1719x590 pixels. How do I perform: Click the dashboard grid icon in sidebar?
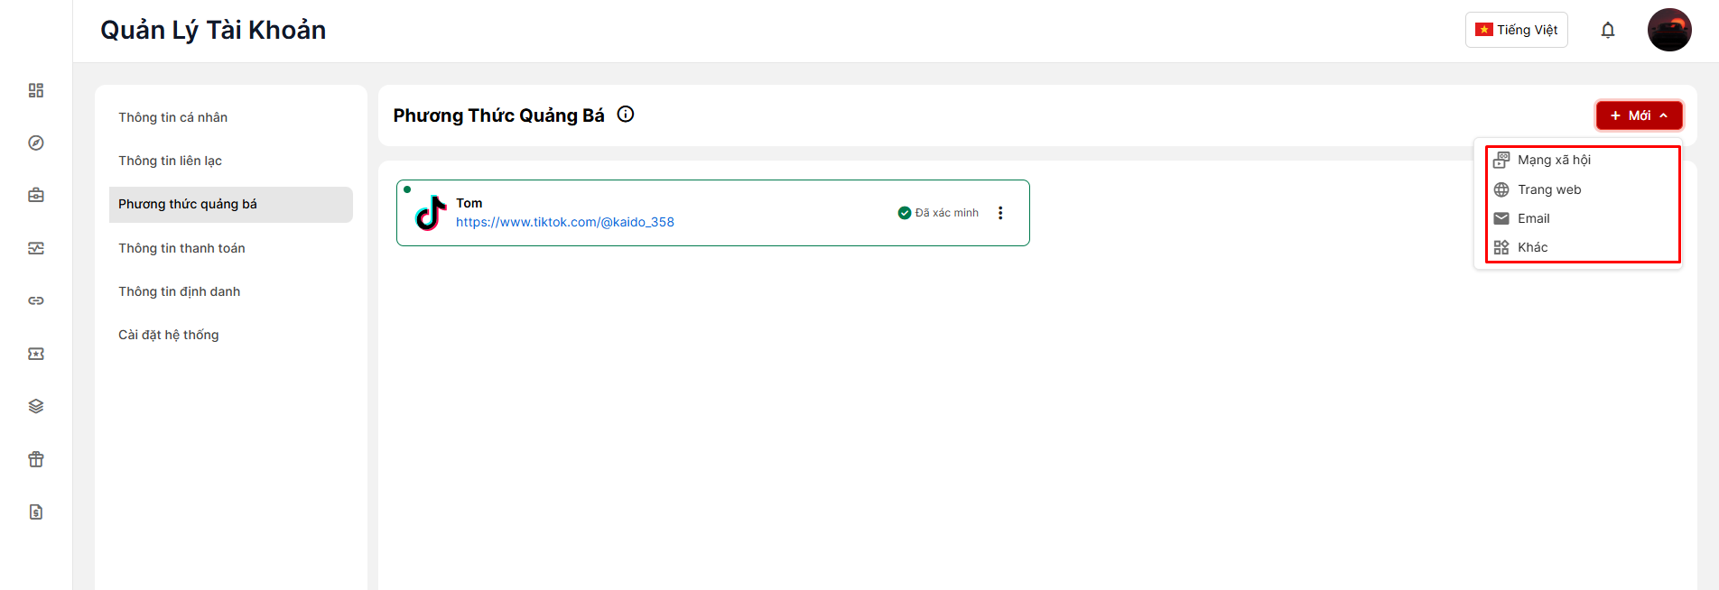(36, 90)
